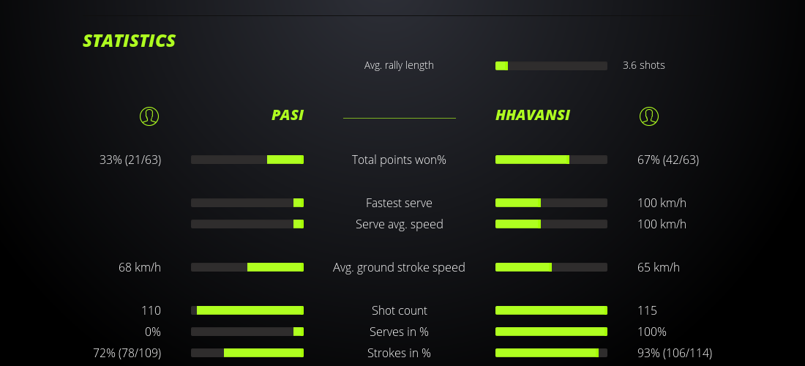Click the Total points won% label
Viewport: 805px width, 366px height.
click(x=399, y=160)
